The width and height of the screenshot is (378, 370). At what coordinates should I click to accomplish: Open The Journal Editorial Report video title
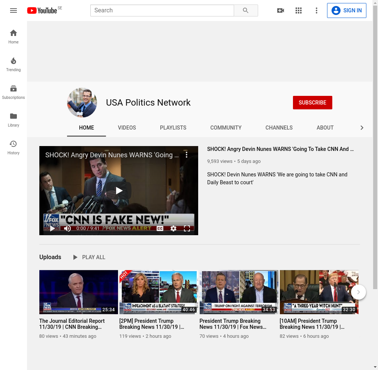tap(72, 324)
